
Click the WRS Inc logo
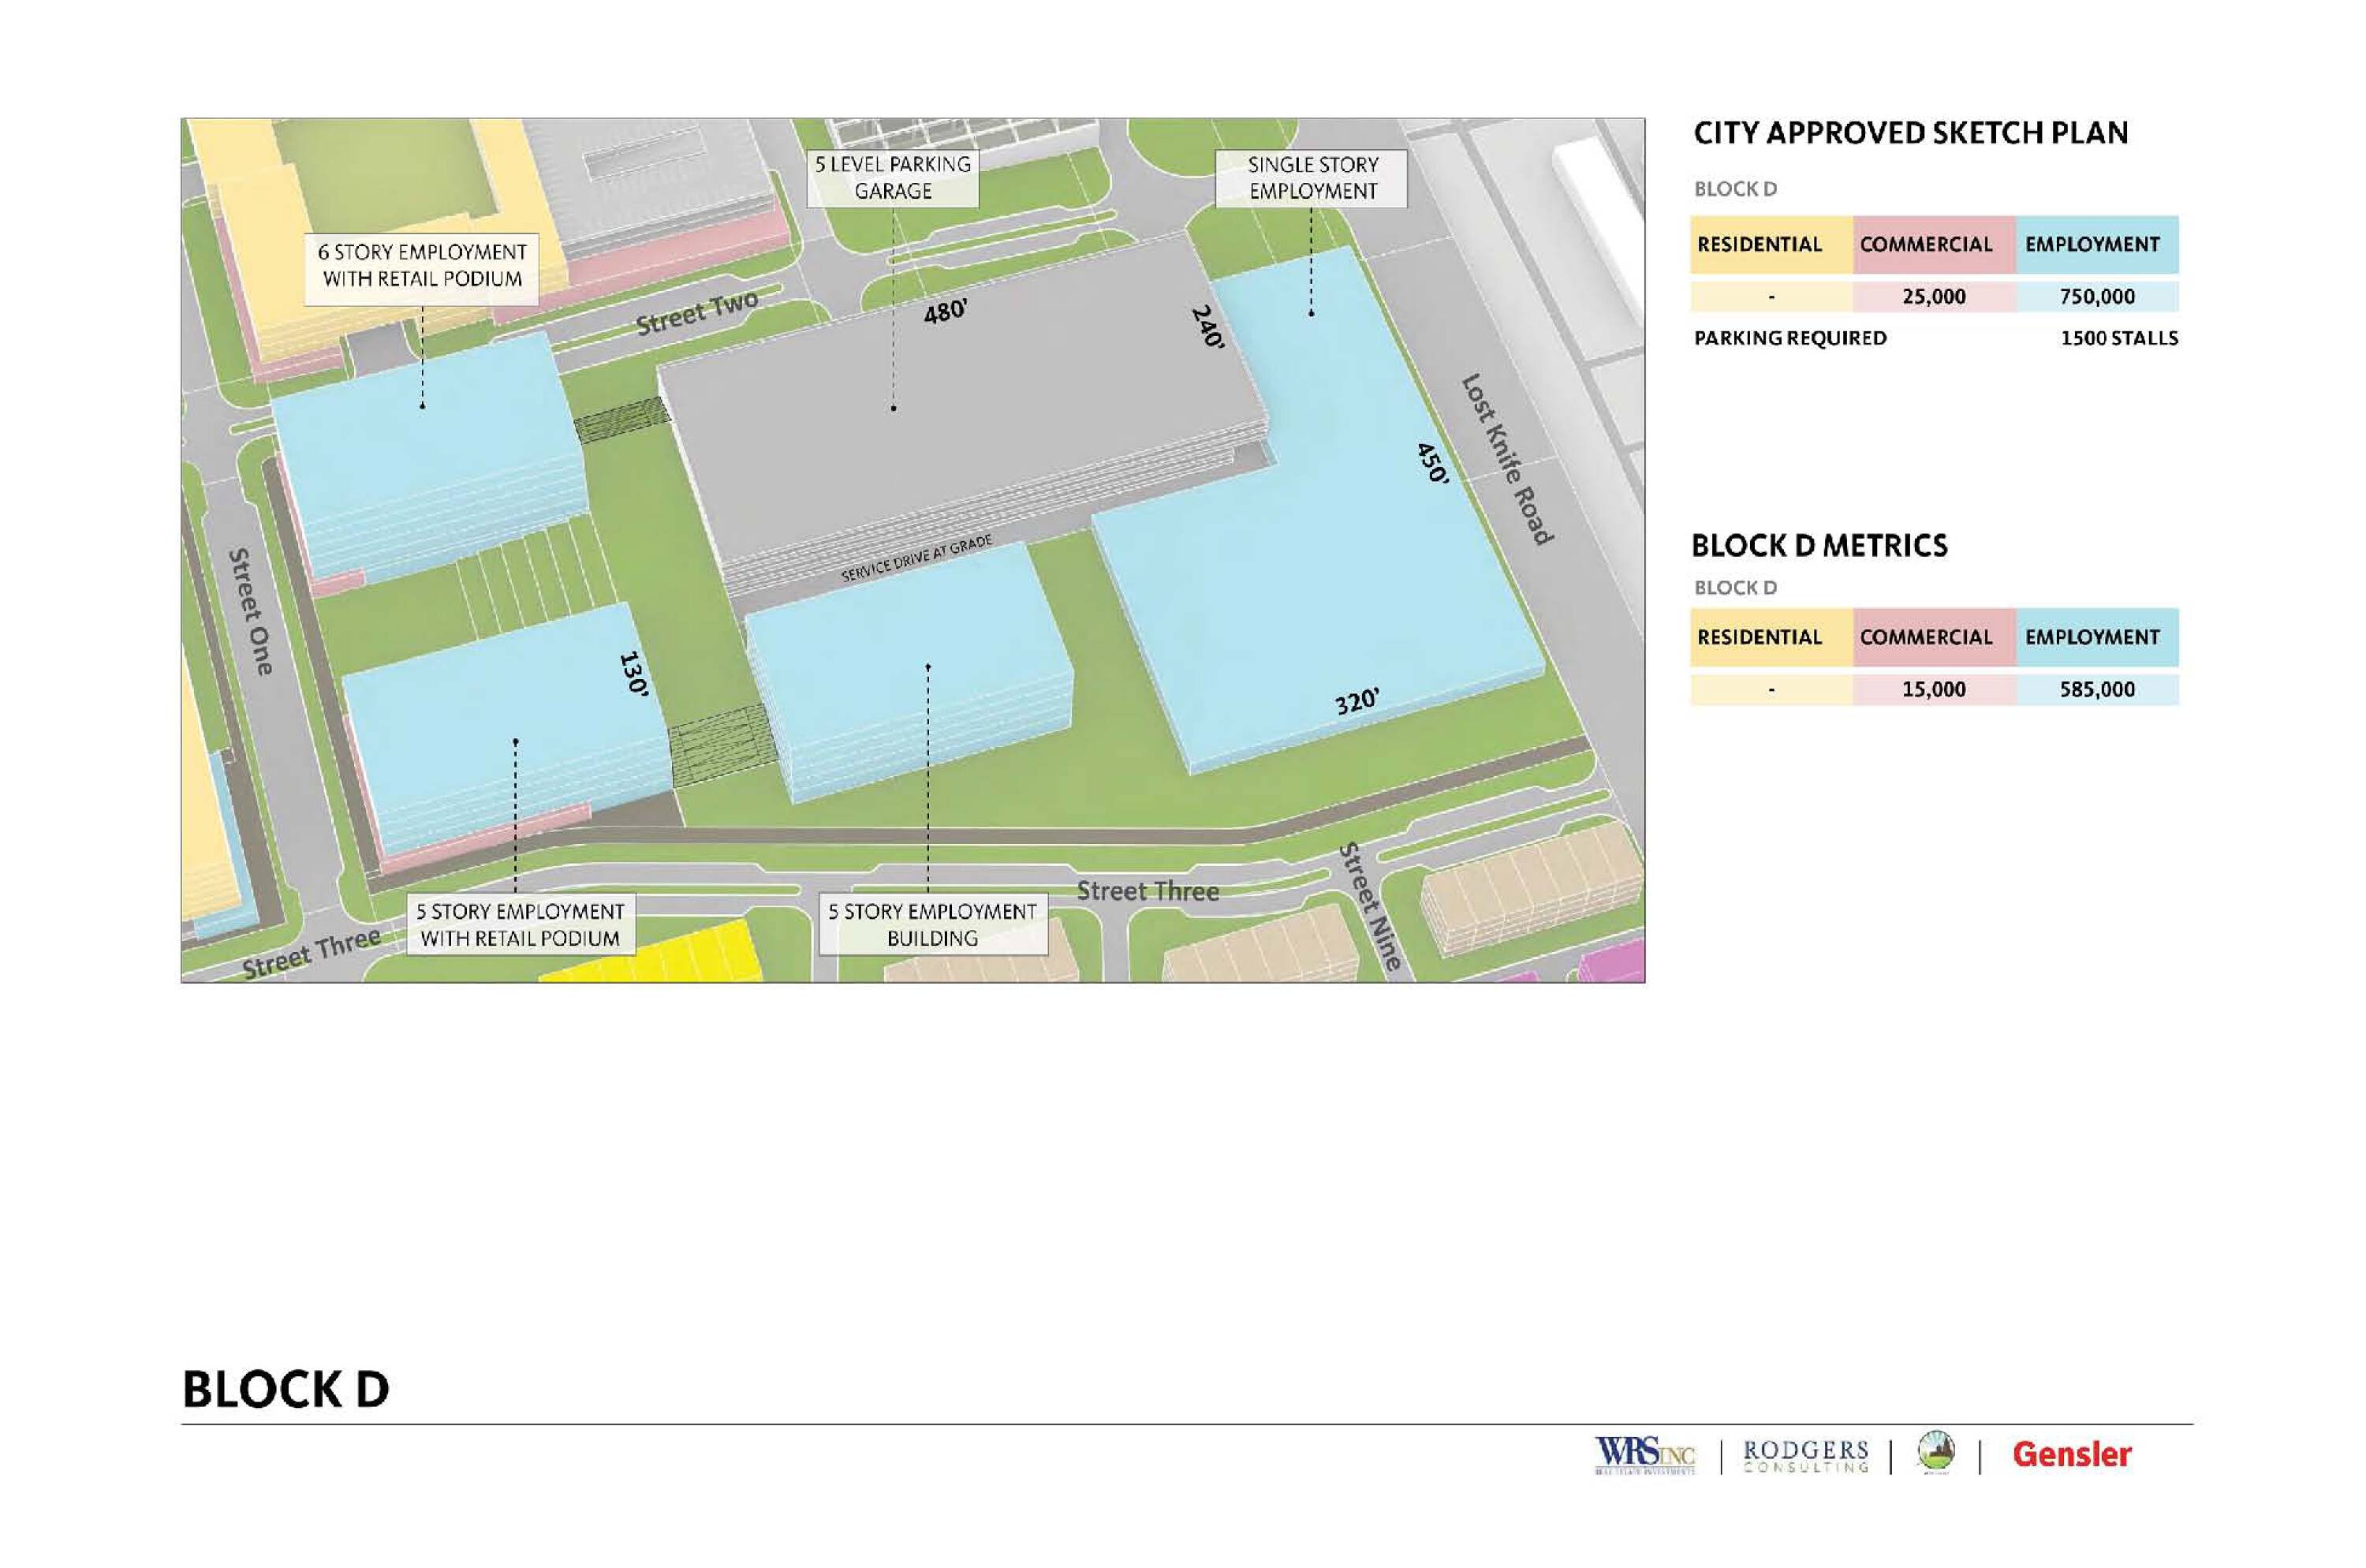1644,1454
